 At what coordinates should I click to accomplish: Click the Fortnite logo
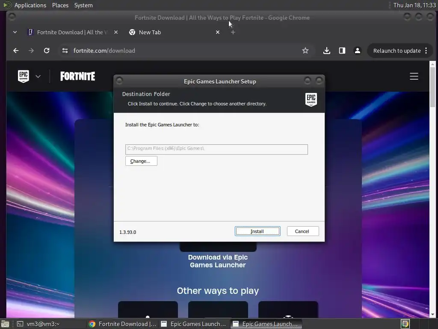[x=78, y=76]
